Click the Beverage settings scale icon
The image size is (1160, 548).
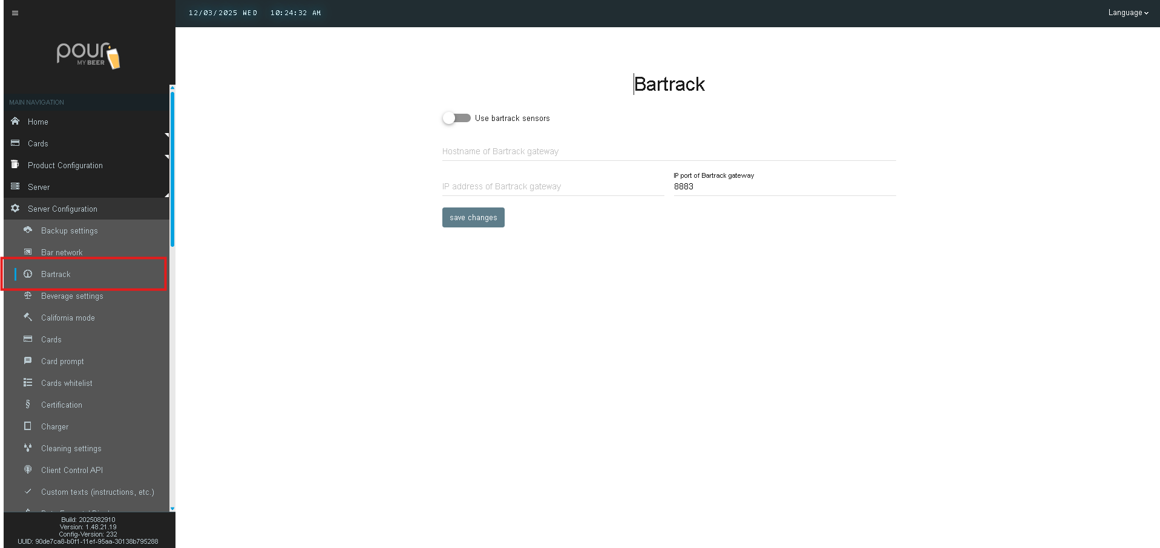[28, 296]
